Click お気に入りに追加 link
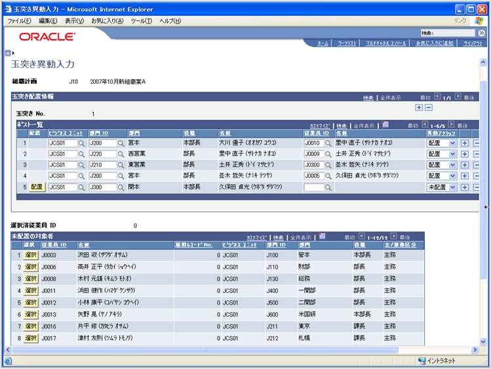Viewport: 491px width, 369px height. coord(435,43)
